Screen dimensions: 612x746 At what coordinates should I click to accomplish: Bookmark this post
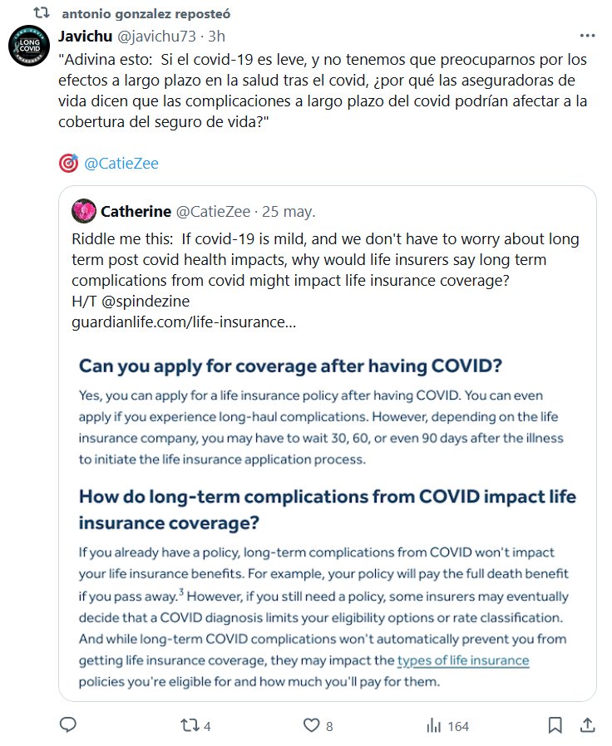click(555, 725)
